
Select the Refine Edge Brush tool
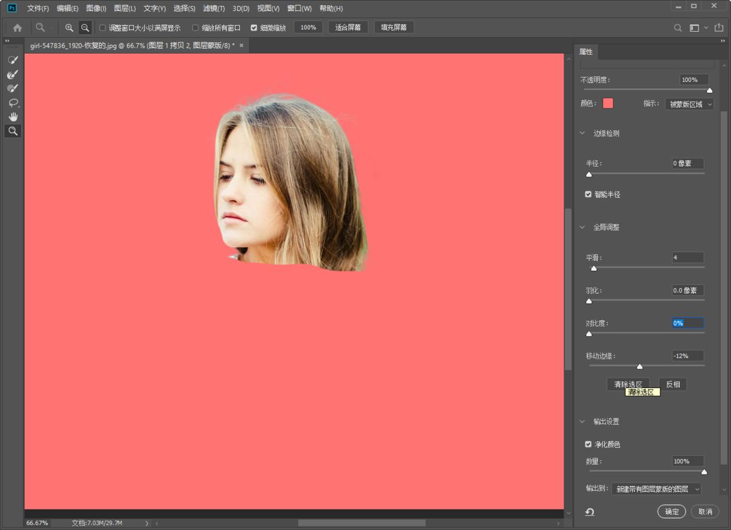pos(12,74)
